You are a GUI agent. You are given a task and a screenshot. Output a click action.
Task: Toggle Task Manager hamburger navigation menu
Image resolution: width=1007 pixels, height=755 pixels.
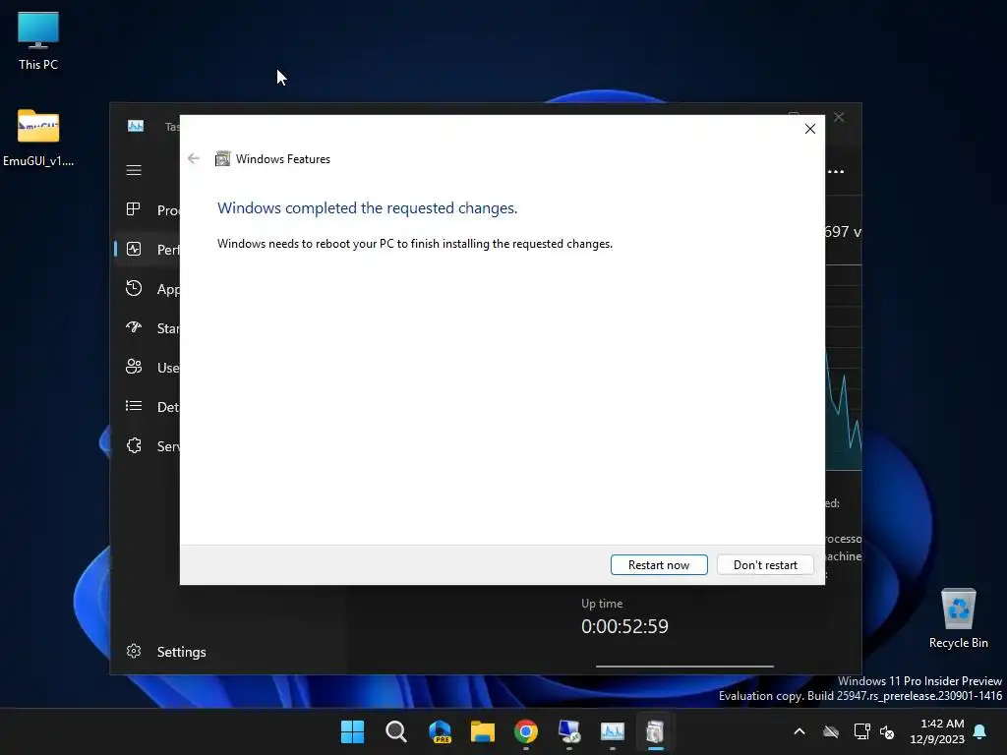pyautogui.click(x=134, y=170)
